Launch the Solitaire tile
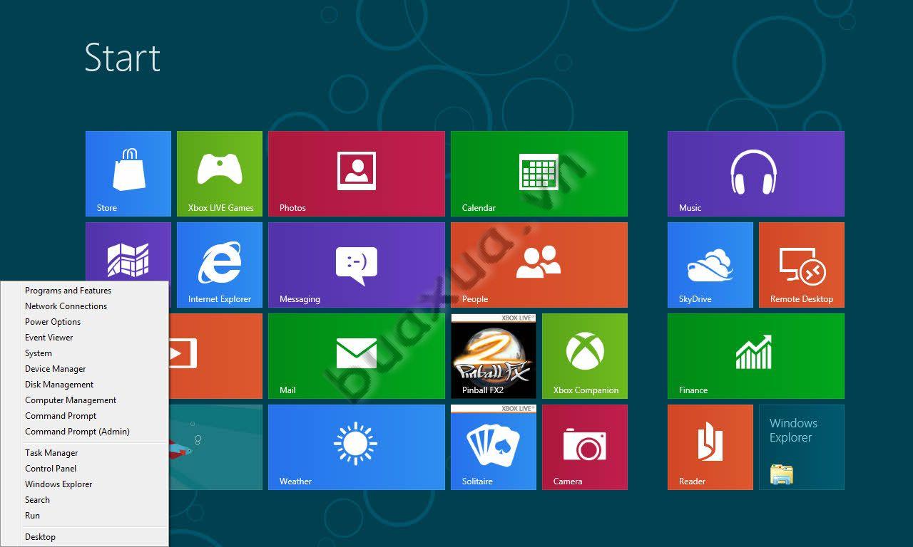The image size is (913, 547). tap(494, 447)
